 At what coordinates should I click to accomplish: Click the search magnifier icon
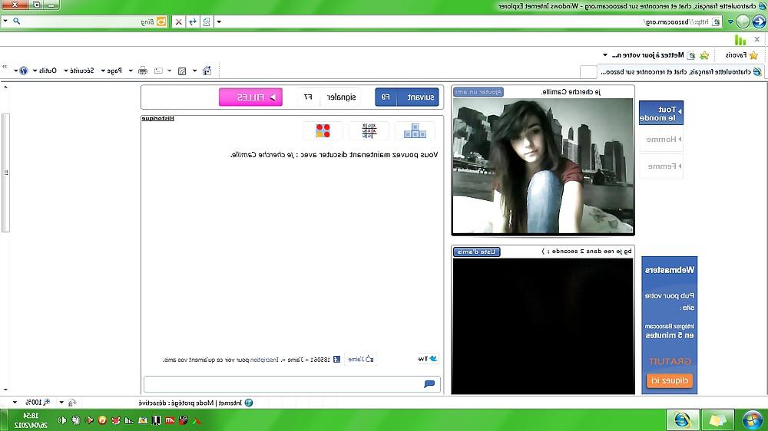pyautogui.click(x=17, y=21)
